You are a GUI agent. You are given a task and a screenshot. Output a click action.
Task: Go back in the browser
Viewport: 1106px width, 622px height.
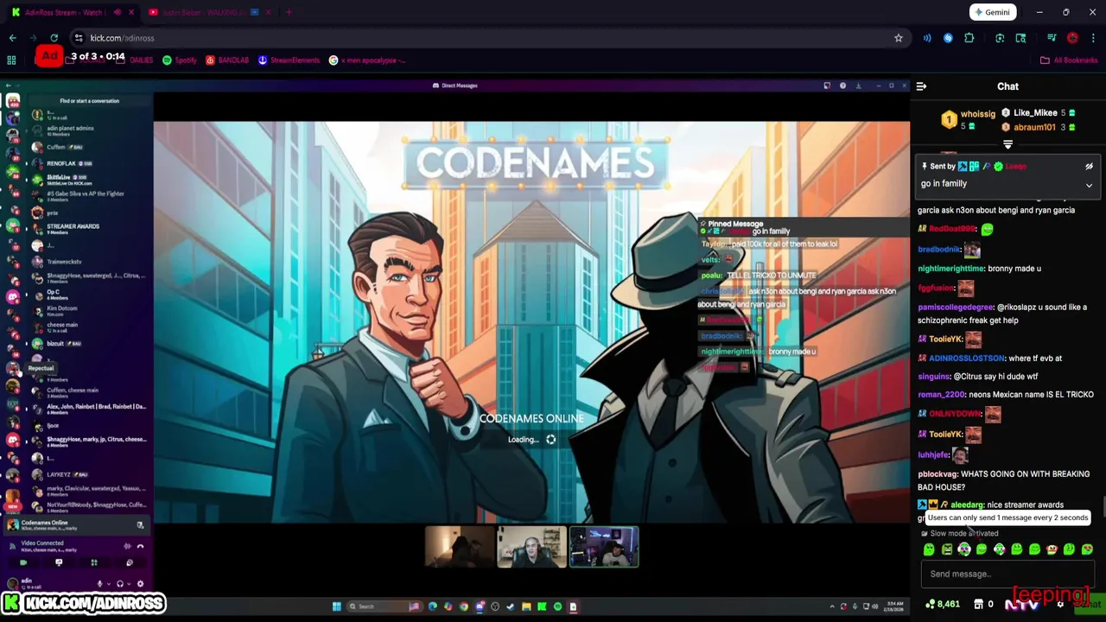point(12,38)
